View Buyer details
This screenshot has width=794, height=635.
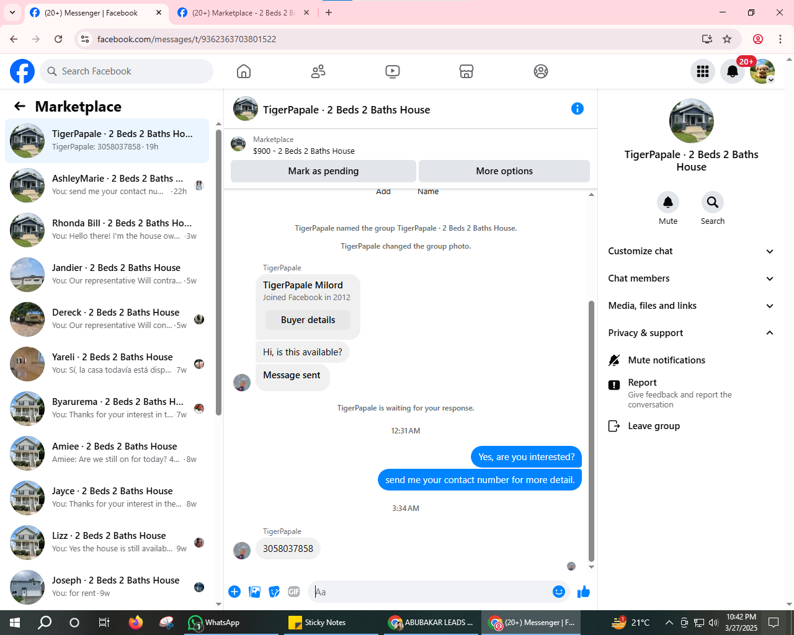tap(308, 320)
